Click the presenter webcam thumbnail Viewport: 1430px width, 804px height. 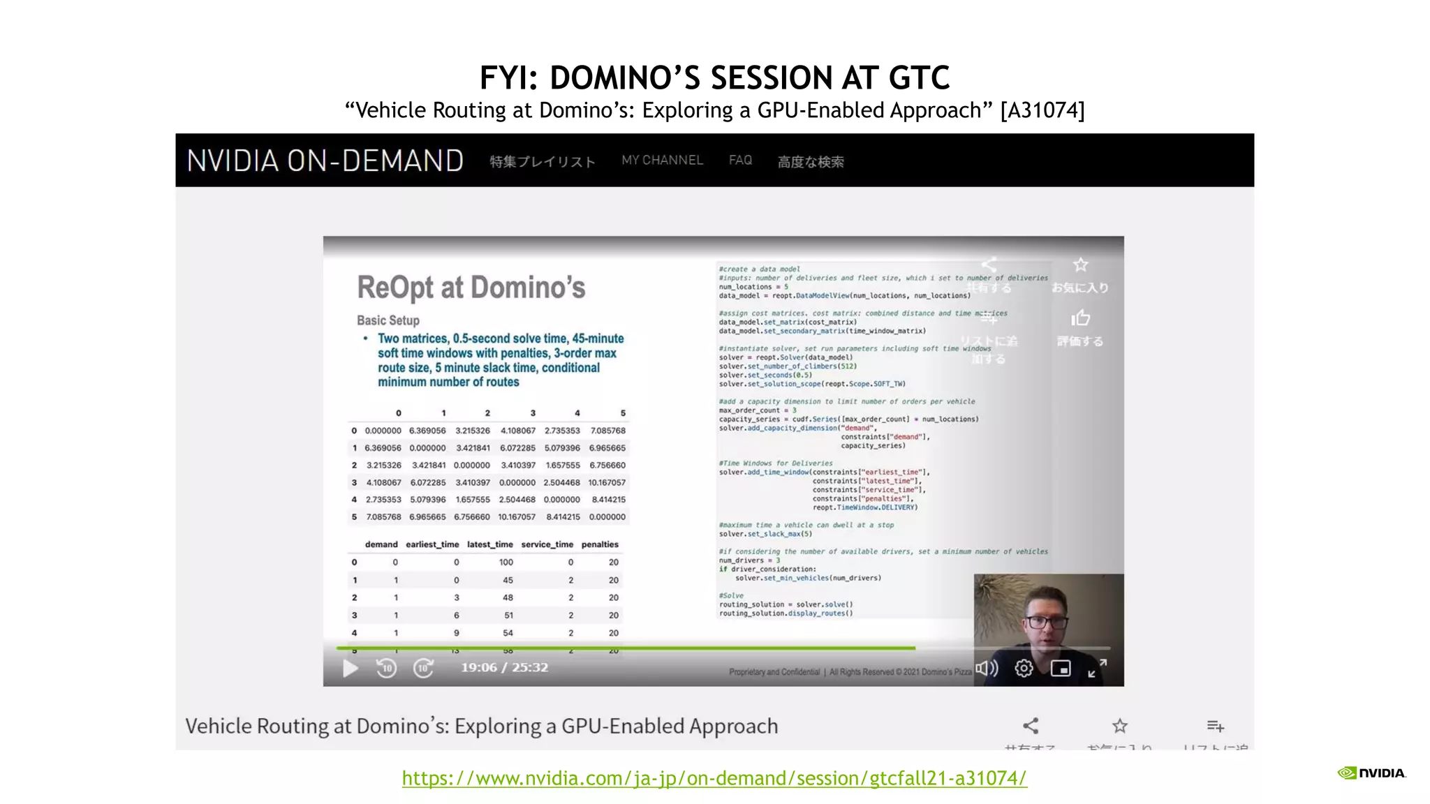(x=1049, y=630)
